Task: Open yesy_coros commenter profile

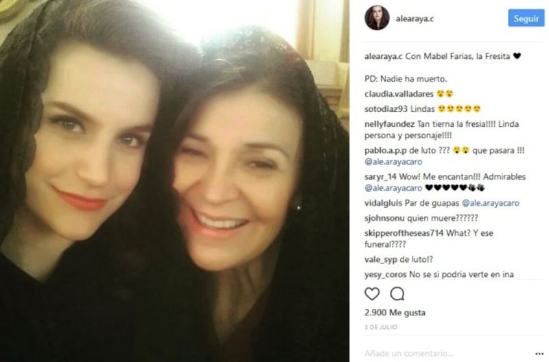Action: point(386,275)
